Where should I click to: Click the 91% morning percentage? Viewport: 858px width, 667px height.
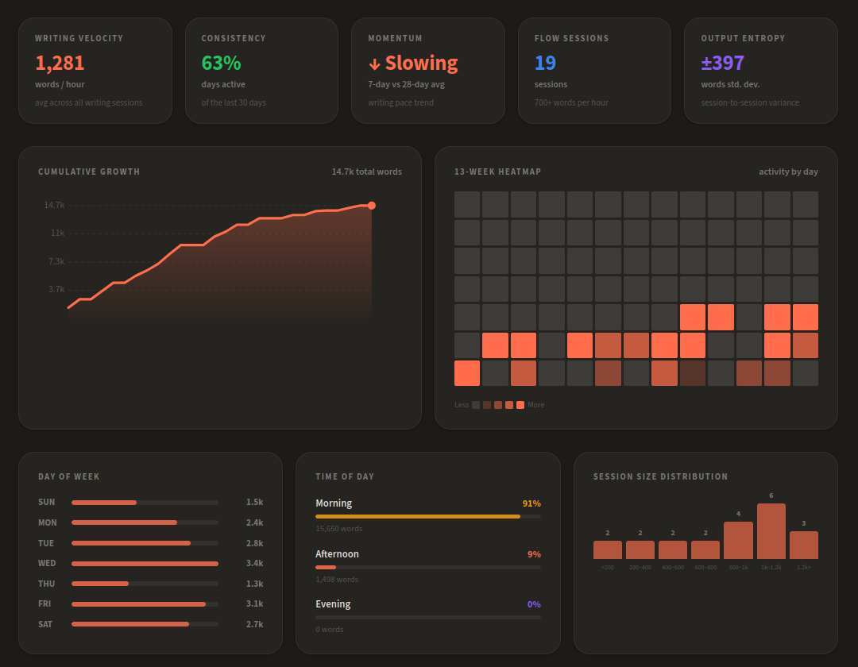[x=531, y=503]
